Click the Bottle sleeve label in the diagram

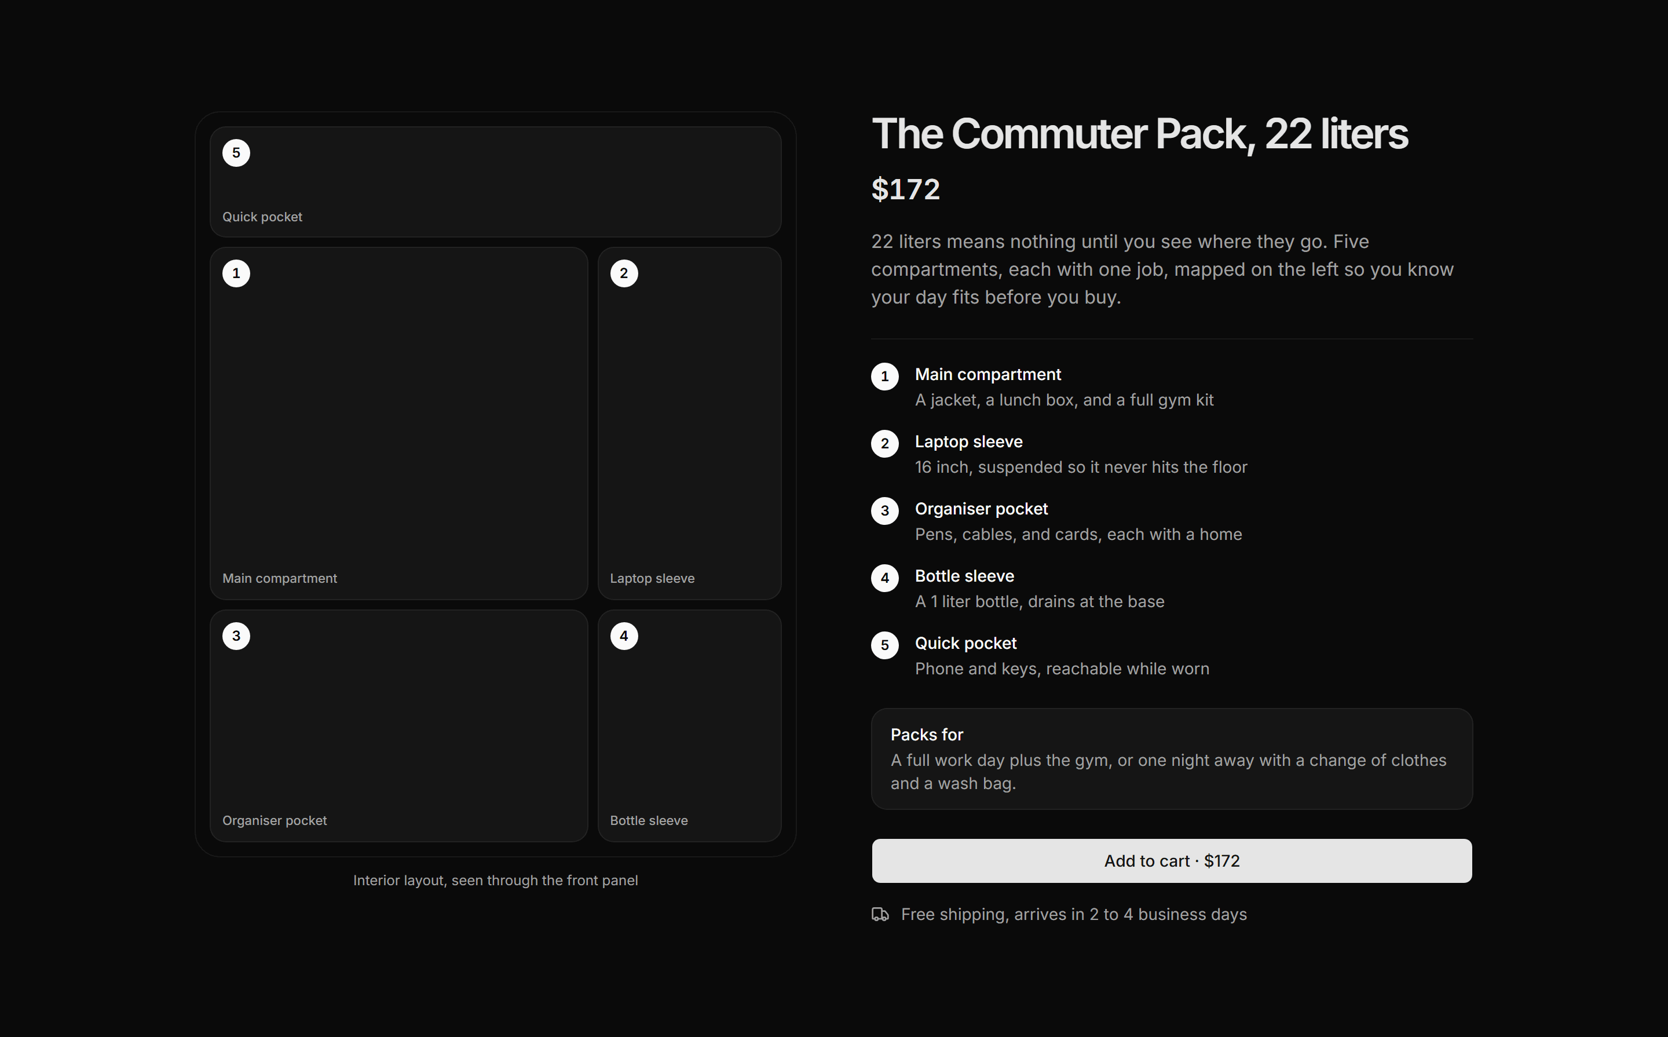pyautogui.click(x=649, y=820)
